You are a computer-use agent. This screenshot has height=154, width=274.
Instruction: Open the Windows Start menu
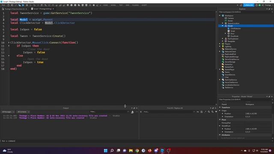(x=106, y=151)
